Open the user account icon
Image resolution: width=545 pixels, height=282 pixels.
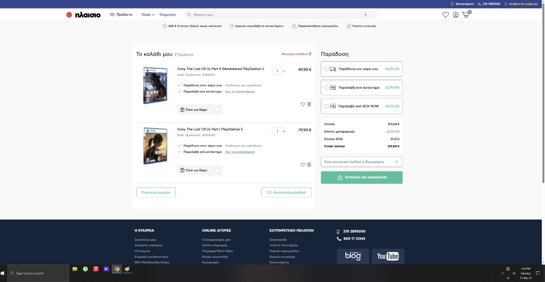coord(455,15)
